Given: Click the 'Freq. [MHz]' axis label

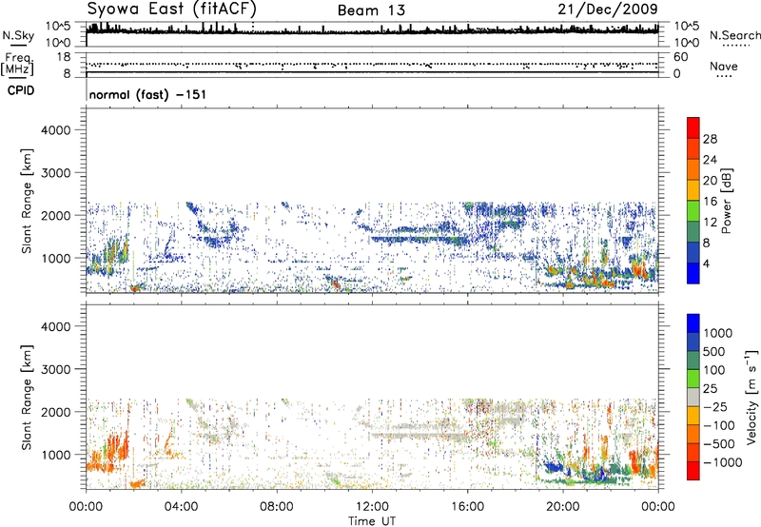Looking at the screenshot, I should (x=18, y=64).
